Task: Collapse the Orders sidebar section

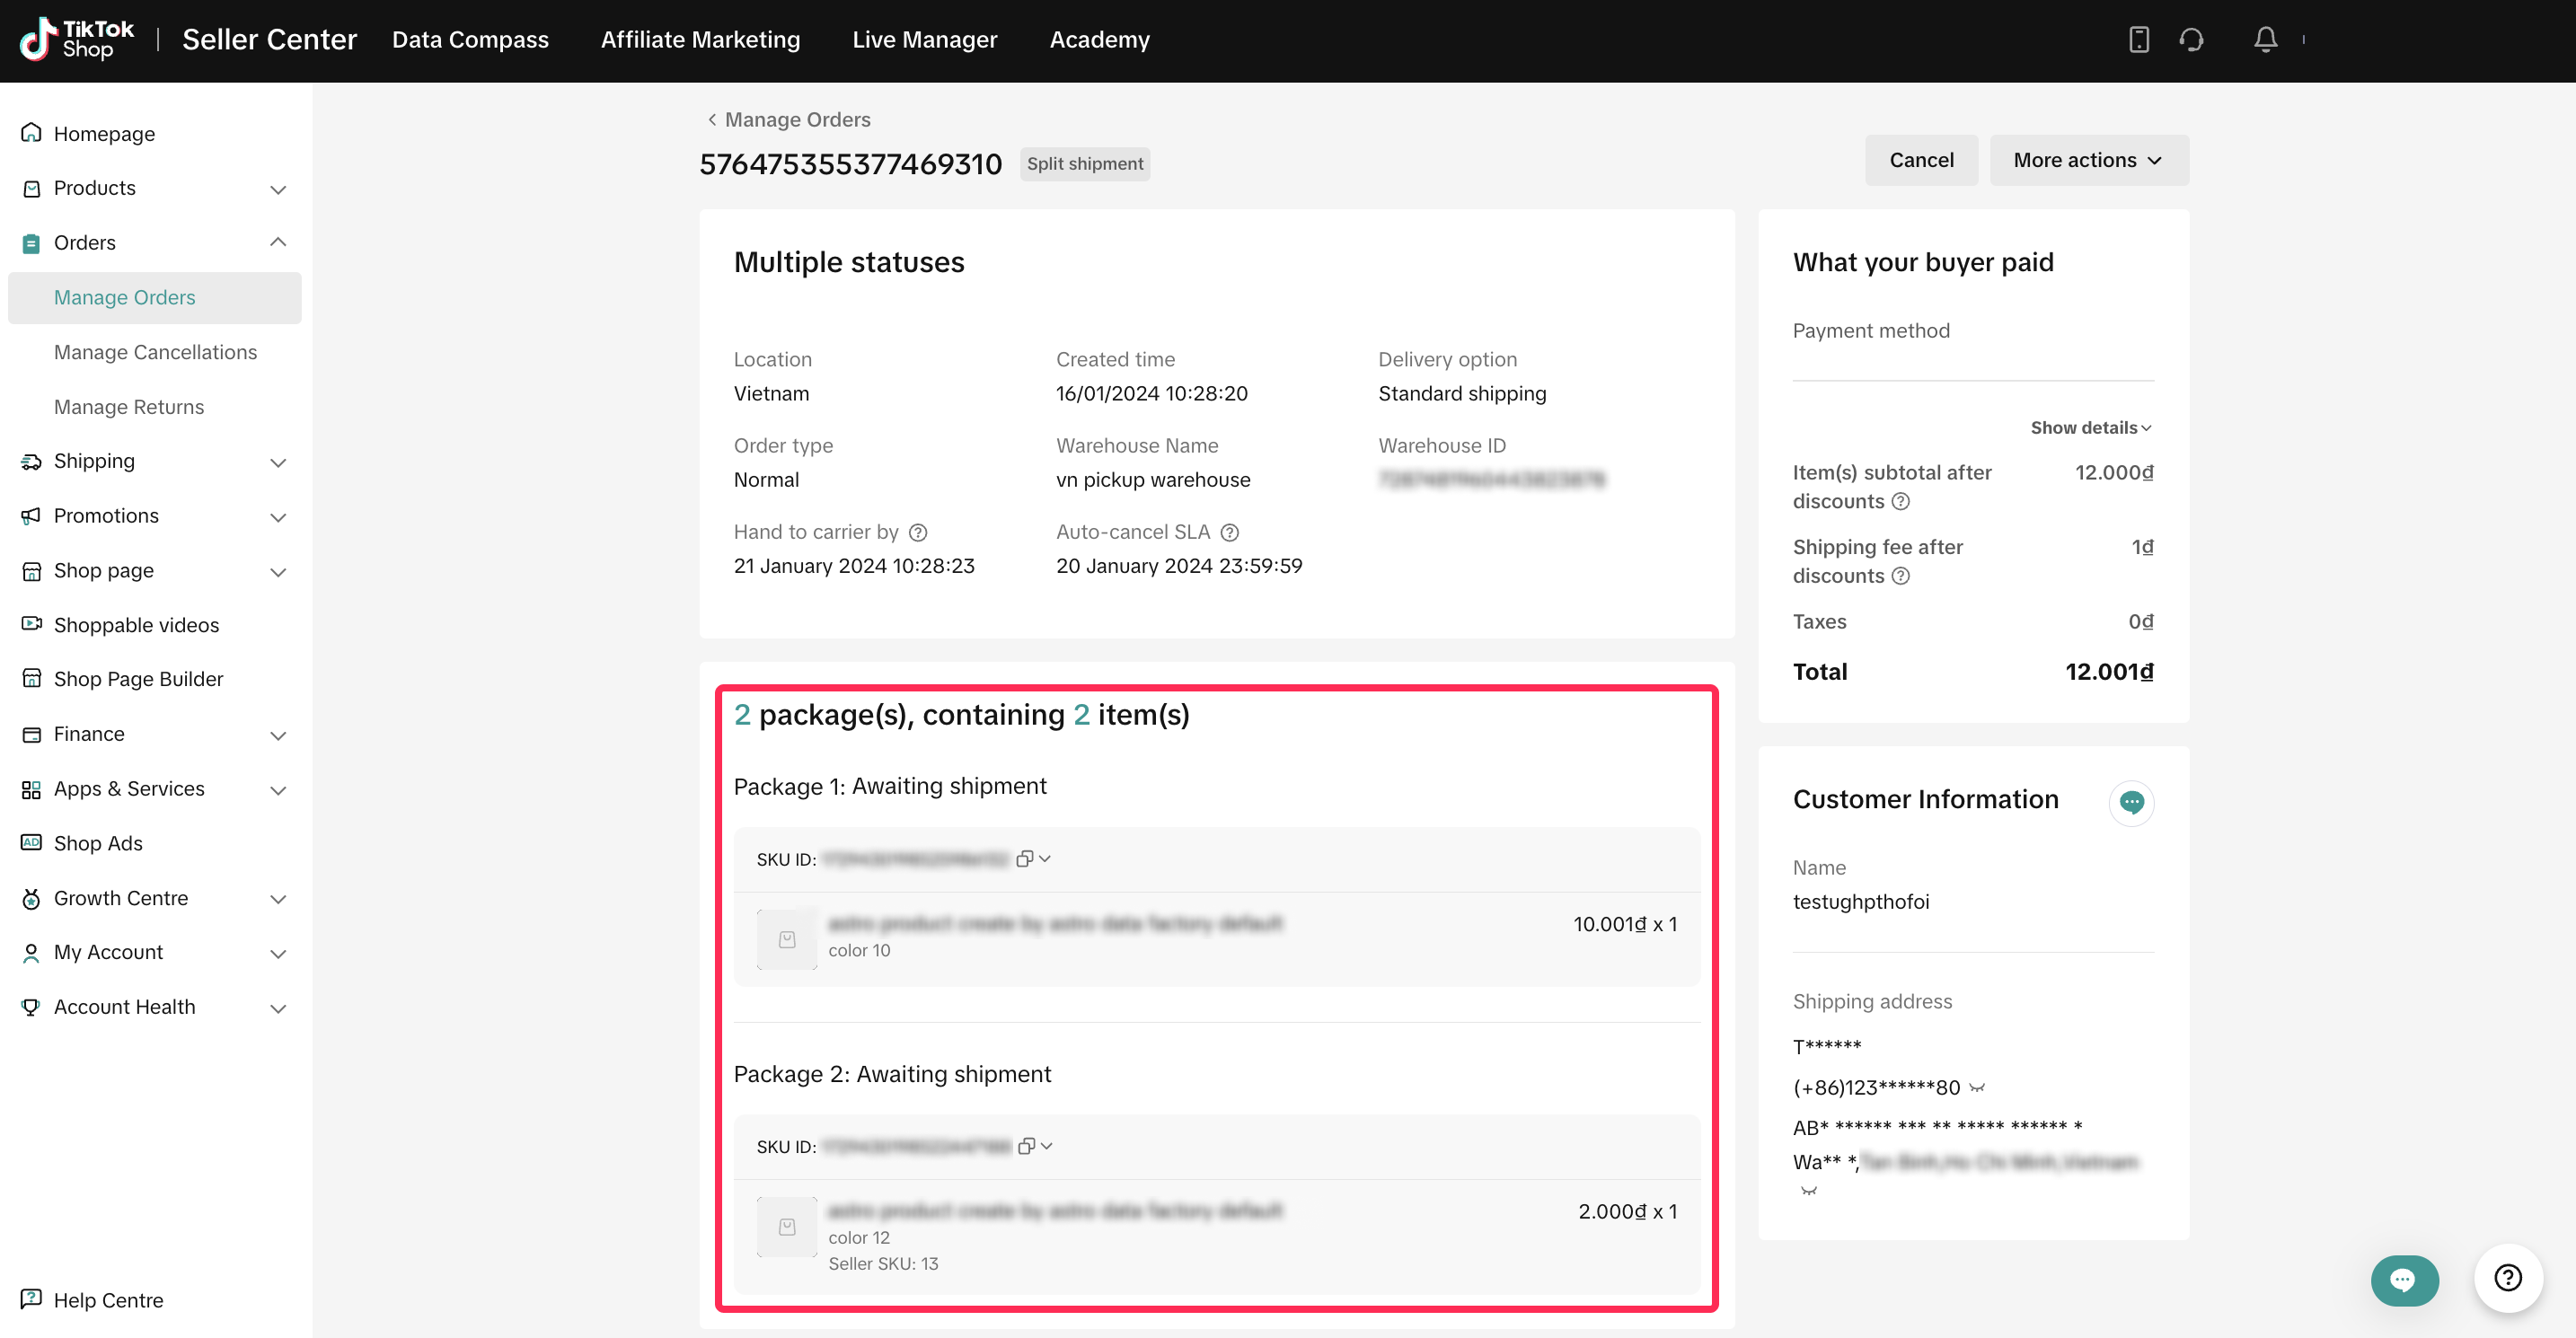Action: (x=278, y=243)
